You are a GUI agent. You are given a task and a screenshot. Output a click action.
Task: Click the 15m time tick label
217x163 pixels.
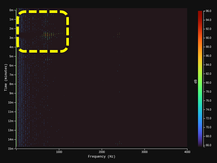pyautogui.click(x=11, y=149)
